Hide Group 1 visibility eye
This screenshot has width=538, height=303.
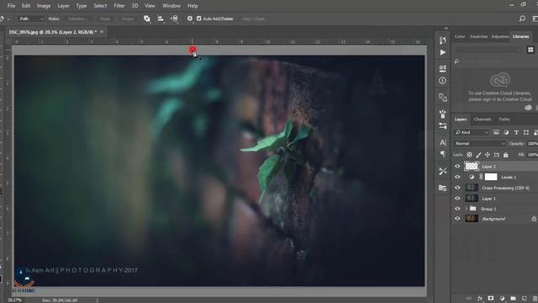pos(457,209)
